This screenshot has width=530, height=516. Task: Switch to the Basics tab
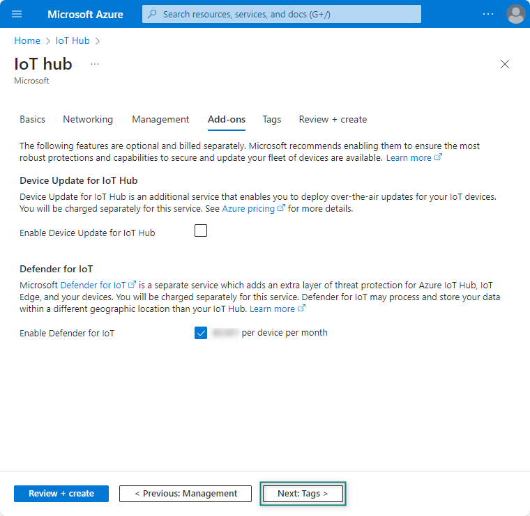[x=32, y=119]
